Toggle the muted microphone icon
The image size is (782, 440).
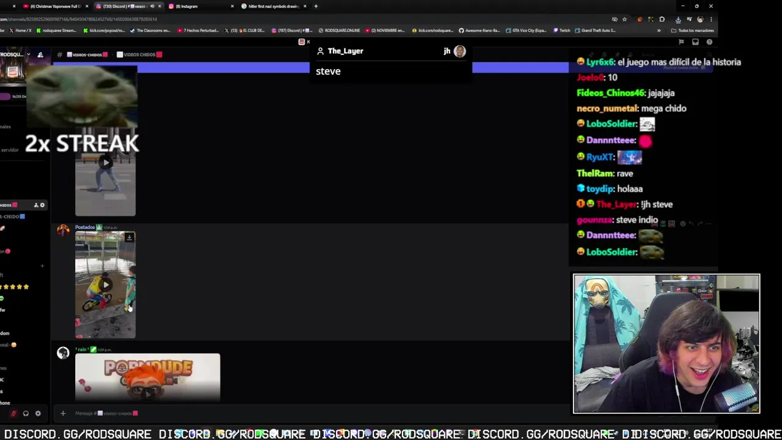click(13, 414)
